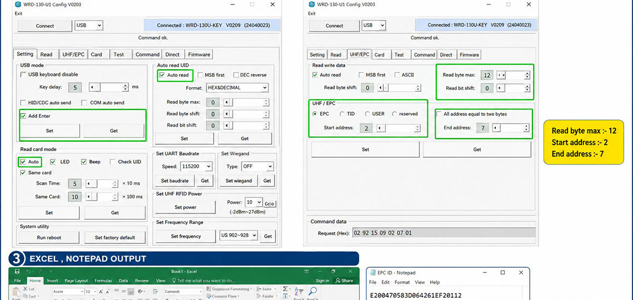Enable the Check UID checkbox
This screenshot has height=300, width=633.
(113, 162)
